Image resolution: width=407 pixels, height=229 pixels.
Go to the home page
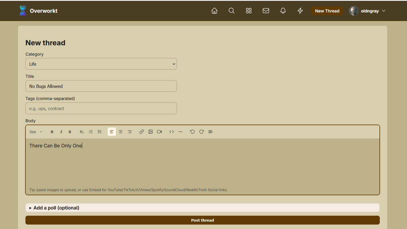tap(214, 11)
